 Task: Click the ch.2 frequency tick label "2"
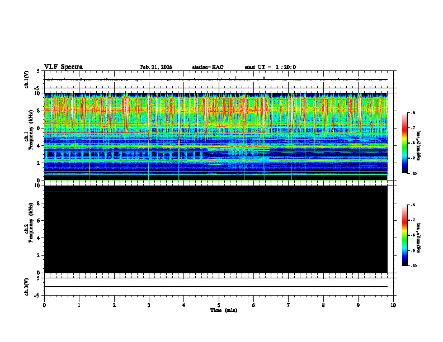click(x=39, y=255)
